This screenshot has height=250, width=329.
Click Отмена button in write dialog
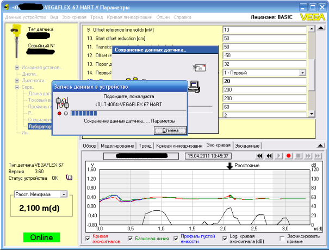pyautogui.click(x=170, y=131)
